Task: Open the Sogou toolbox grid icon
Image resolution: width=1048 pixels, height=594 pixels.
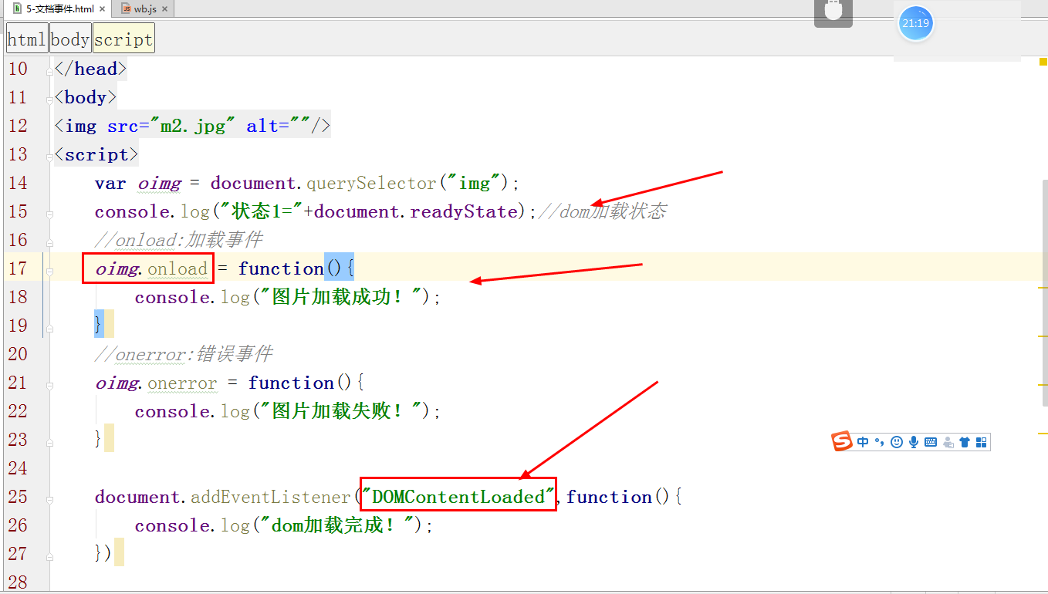Action: (981, 441)
